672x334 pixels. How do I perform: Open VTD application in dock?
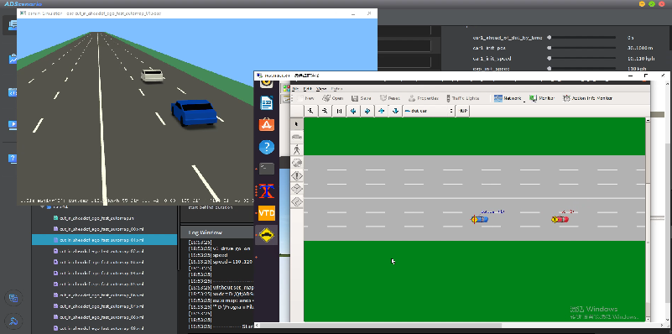267,213
